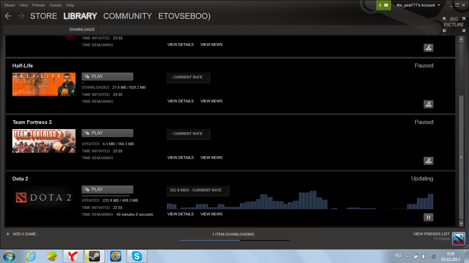The image size is (469, 263).
Task: View news in the topmost download row
Action: click(211, 45)
